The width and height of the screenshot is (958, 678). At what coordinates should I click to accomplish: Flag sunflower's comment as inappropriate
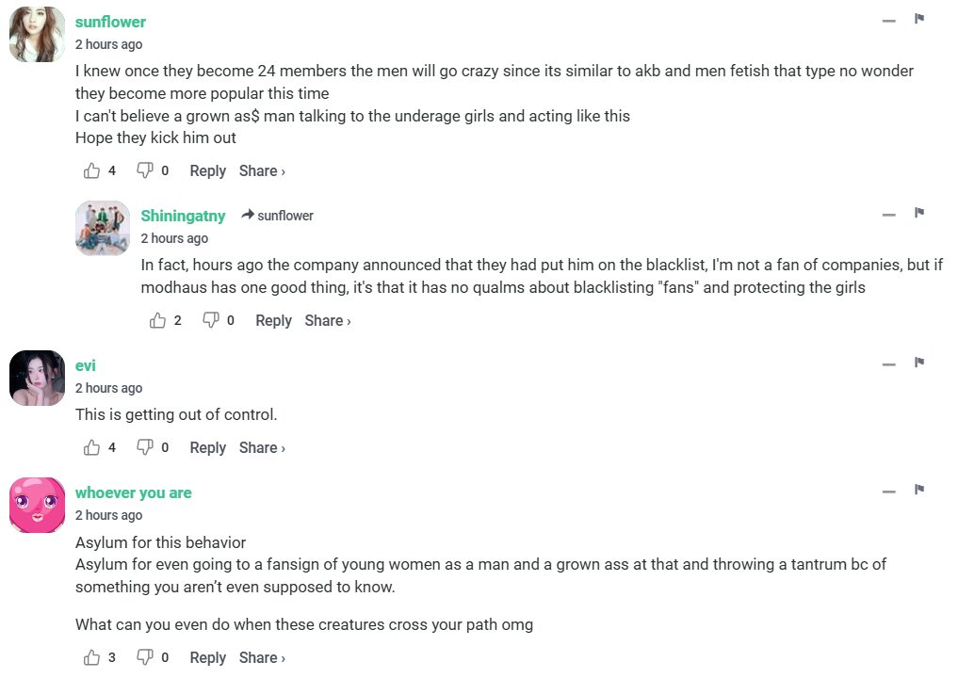coord(919,19)
